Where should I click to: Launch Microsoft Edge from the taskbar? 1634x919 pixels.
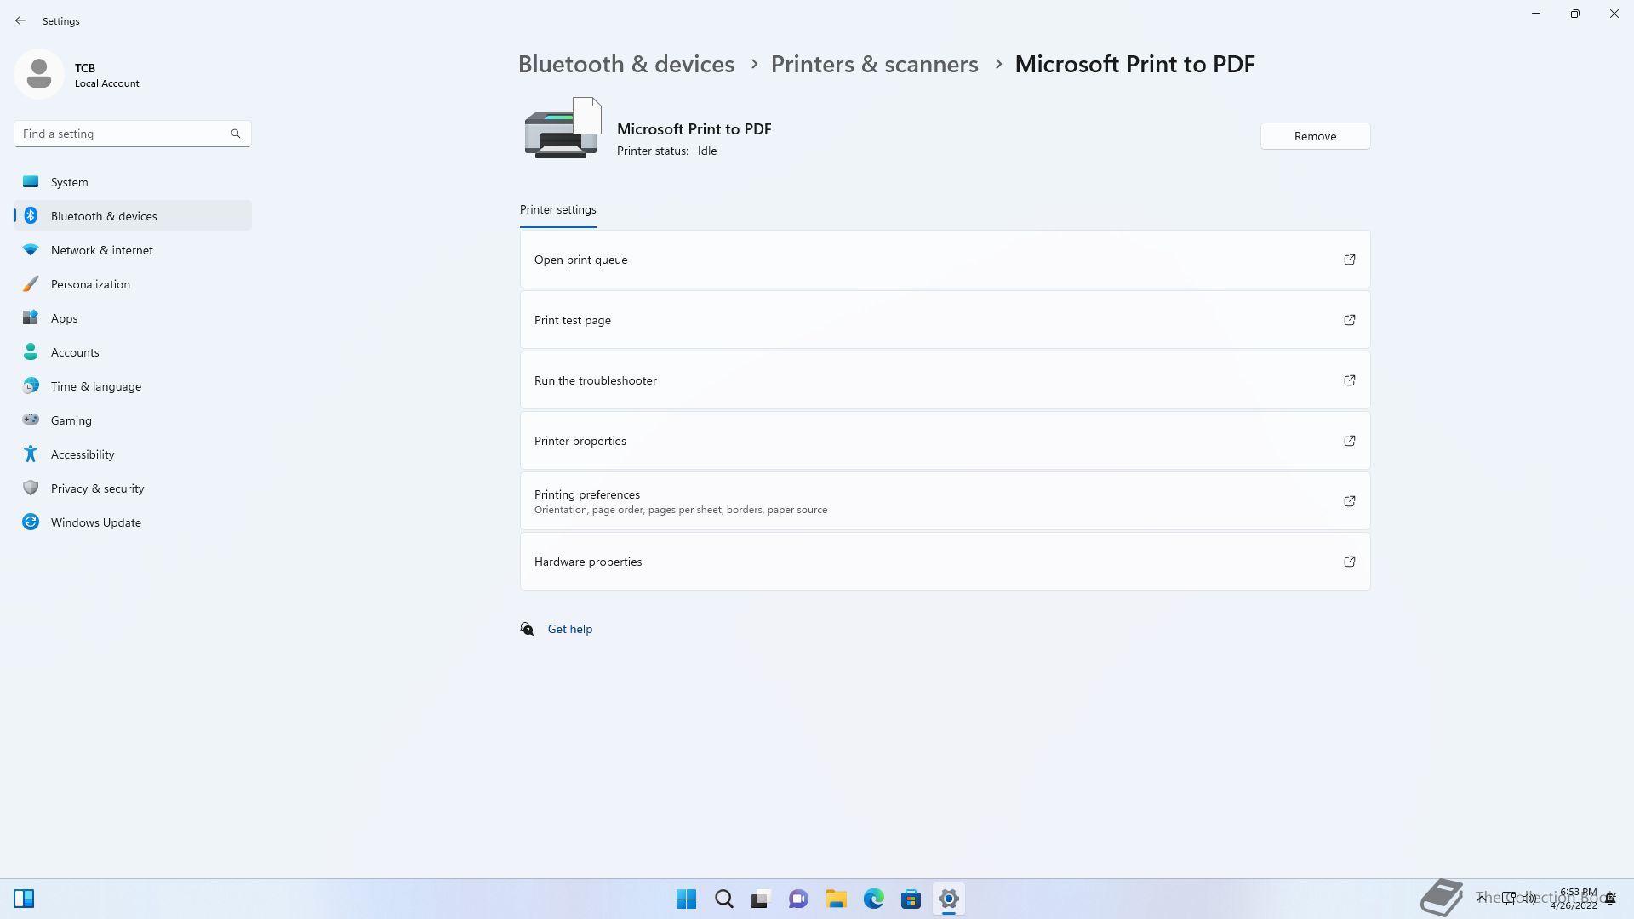pyautogui.click(x=873, y=899)
